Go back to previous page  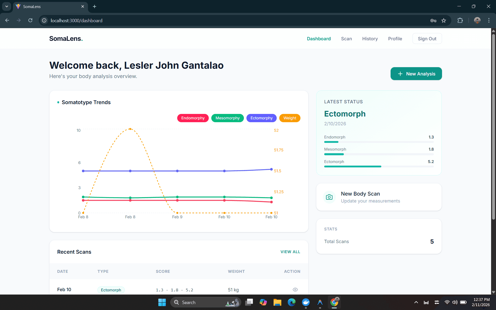7,20
